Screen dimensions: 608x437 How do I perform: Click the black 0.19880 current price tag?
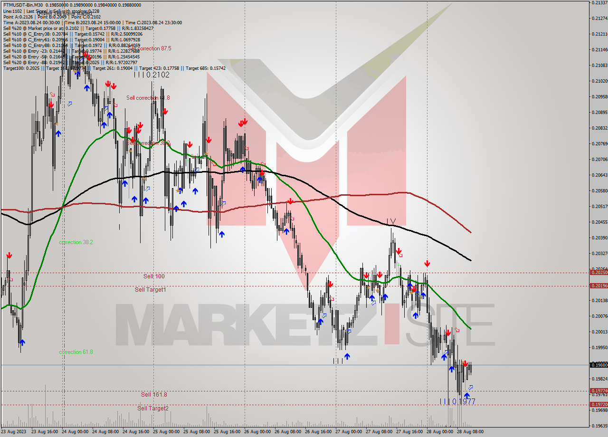point(598,365)
